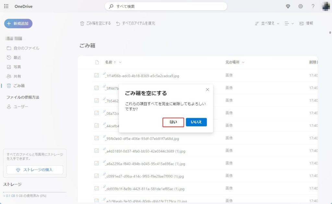Cancel deletion by clicking いいえ

pyautogui.click(x=196, y=122)
